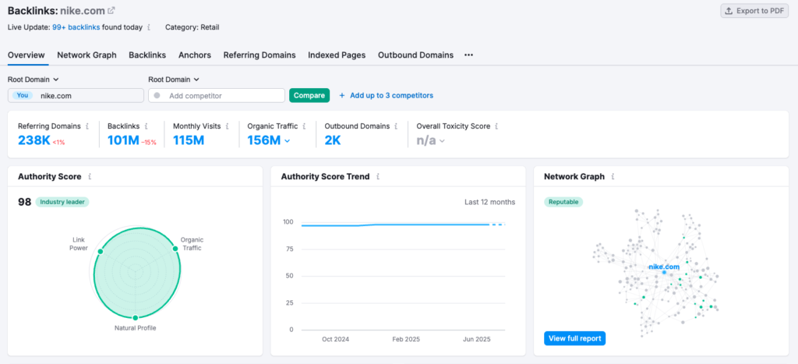
Task: Click info icon next to Outbound Domains metric
Action: (x=397, y=125)
